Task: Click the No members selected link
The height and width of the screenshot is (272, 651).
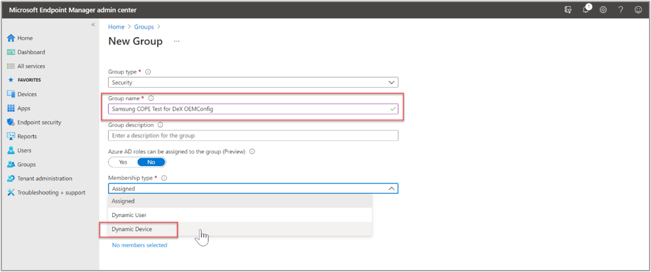Action: click(140, 245)
